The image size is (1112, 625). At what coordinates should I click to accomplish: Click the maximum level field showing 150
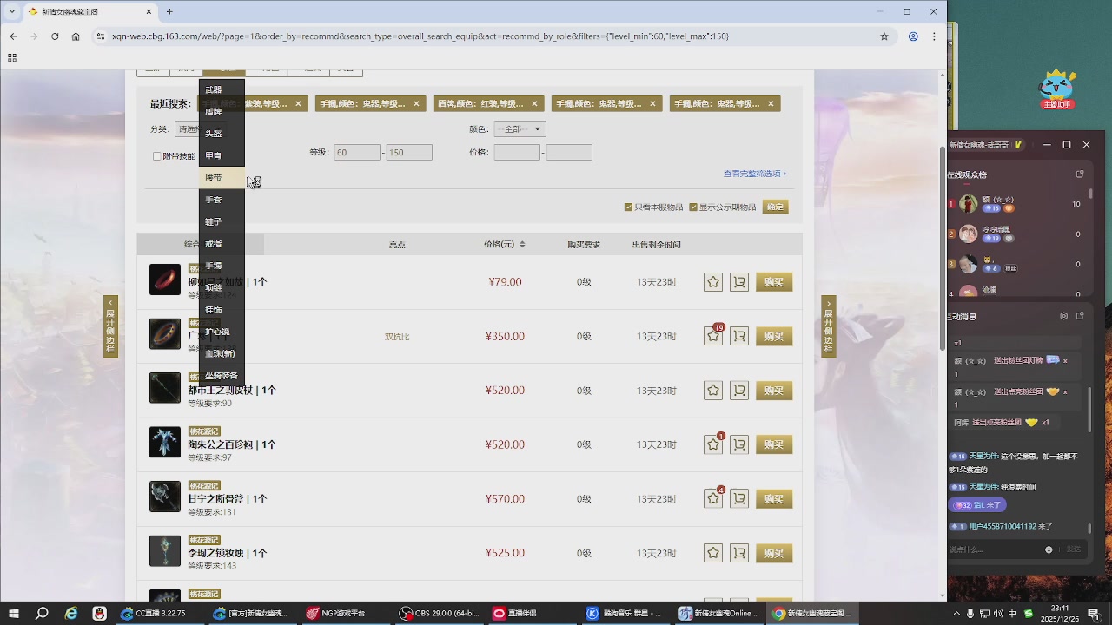coord(409,153)
